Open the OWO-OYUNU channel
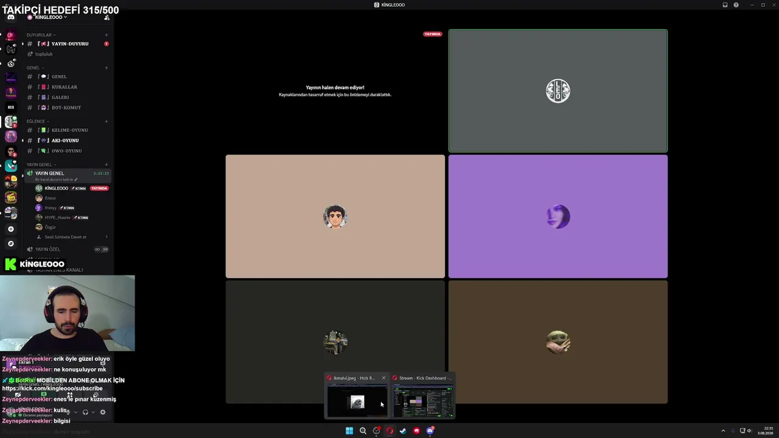Screen dimensions: 779x438 click(x=68, y=151)
